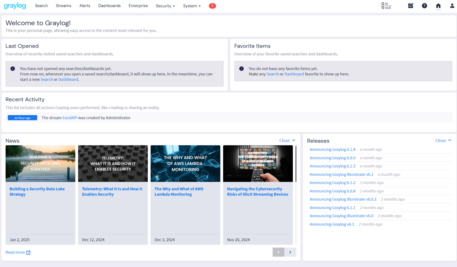Viewport: 457px width, 267px height.
Task: Open the scratchpad edit icon
Action: coord(411,5)
